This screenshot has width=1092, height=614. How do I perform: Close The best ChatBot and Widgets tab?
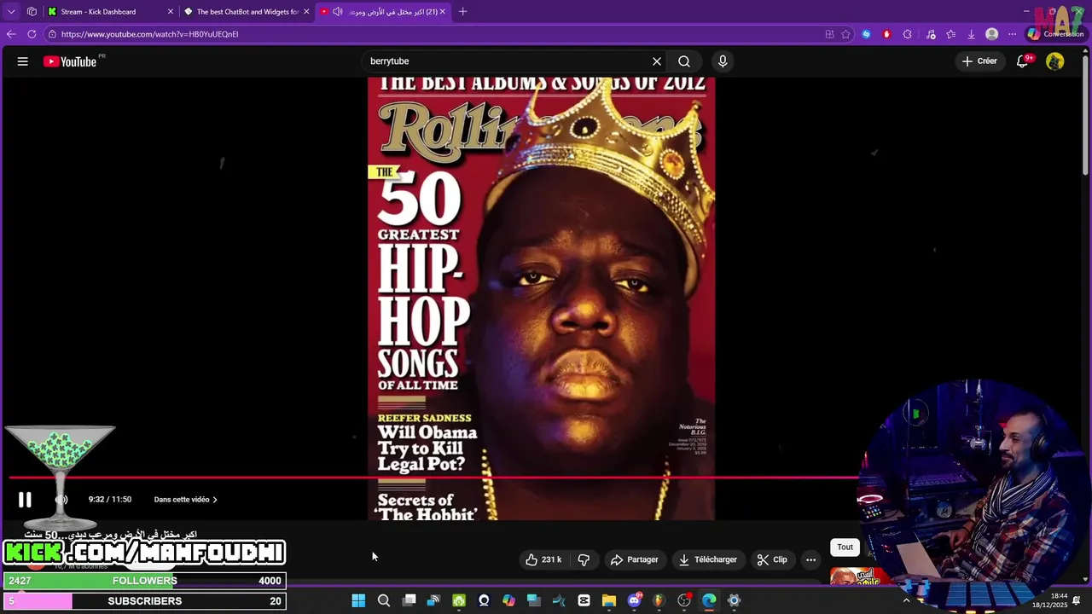[306, 12]
